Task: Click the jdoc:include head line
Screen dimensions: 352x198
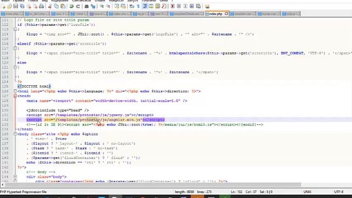Action: 57,110
